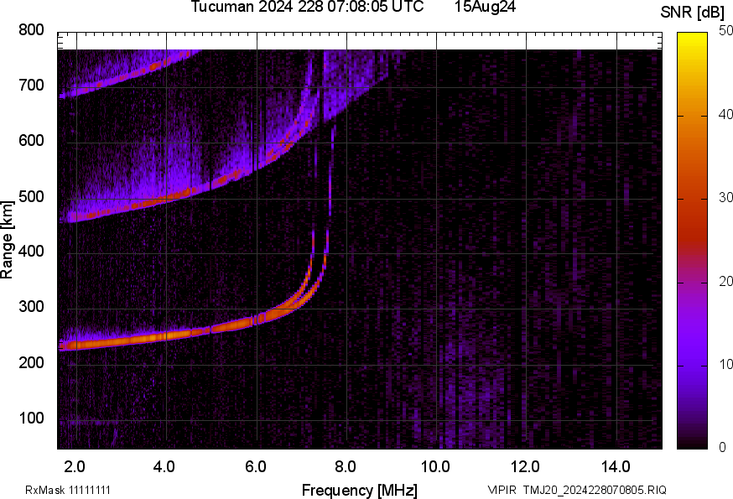
Task: Click the frequency tick label 8.0
Action: [345, 466]
